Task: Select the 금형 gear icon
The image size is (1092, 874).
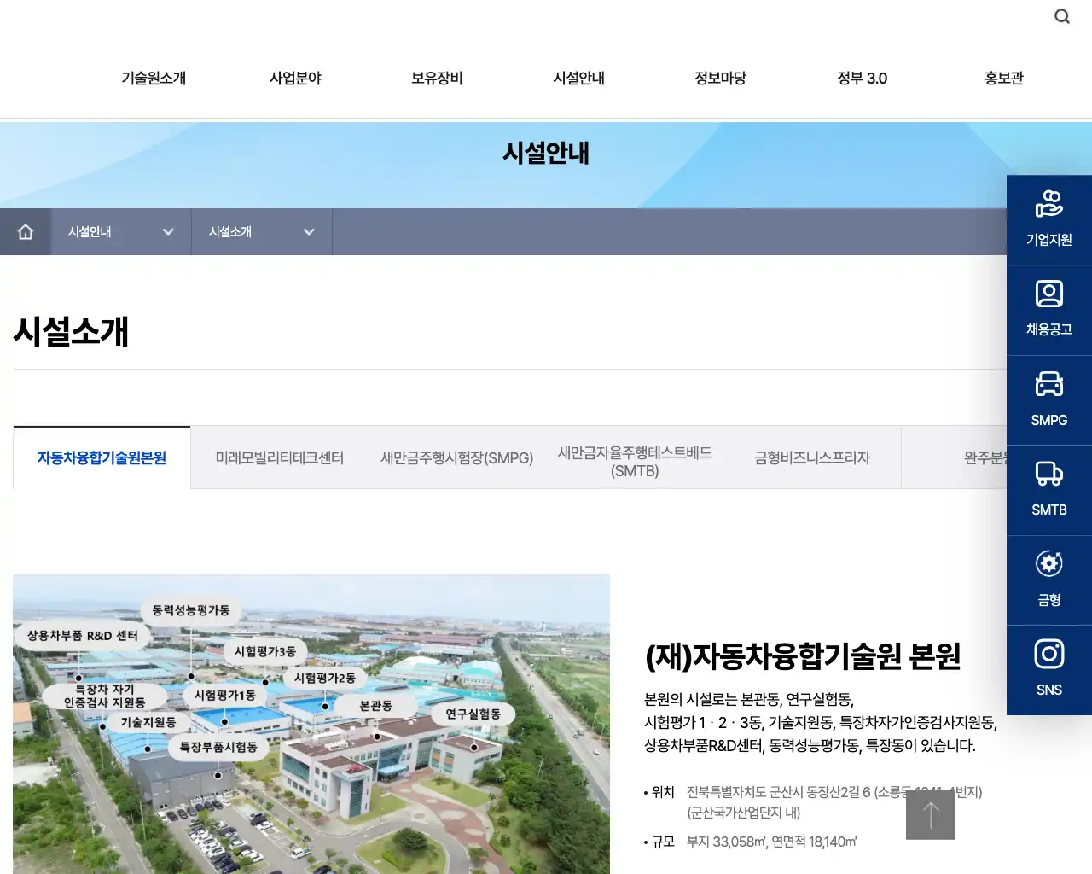Action: click(x=1048, y=580)
